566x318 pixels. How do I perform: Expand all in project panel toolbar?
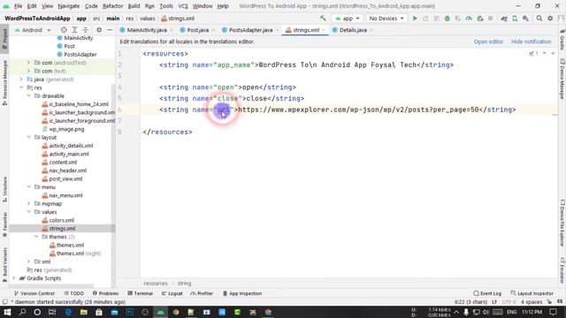pyautogui.click(x=74, y=30)
